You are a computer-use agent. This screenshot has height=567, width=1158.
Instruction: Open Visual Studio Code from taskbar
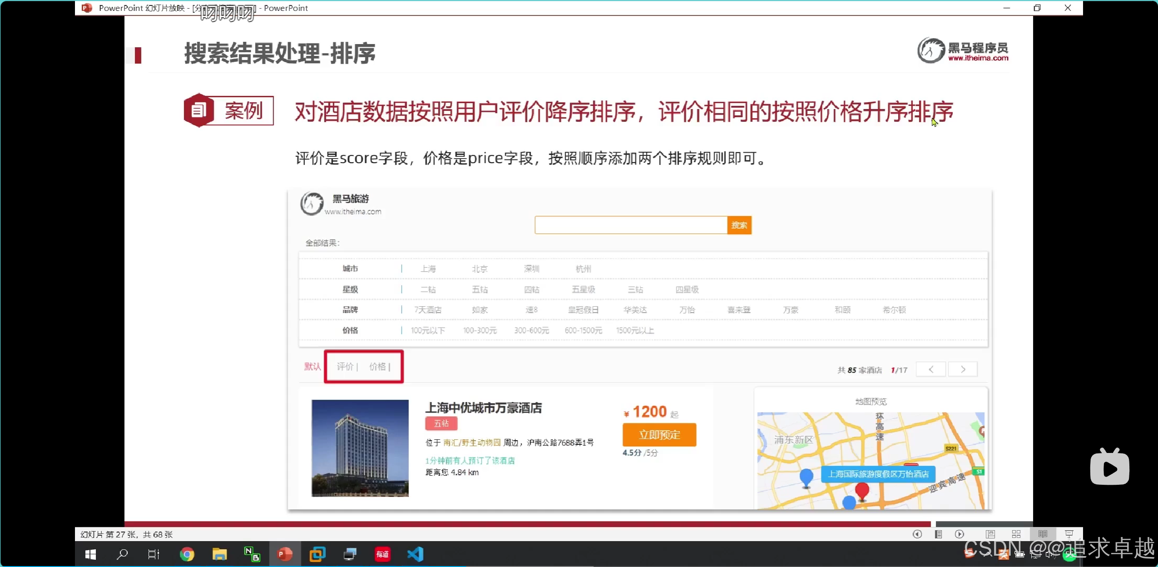click(x=415, y=554)
